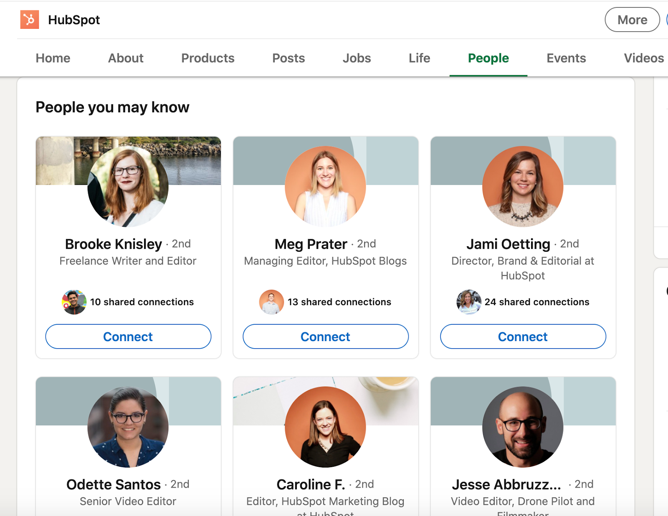Open the More button dropdown
Viewport: 668px width, 516px height.
632,20
